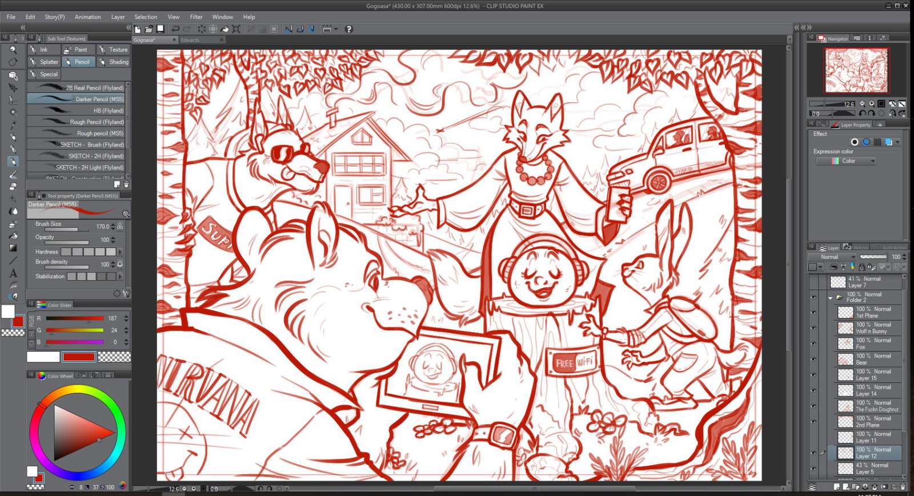The height and width of the screenshot is (496, 914).
Task: Hide the 1st Plane layer
Action: click(x=813, y=312)
